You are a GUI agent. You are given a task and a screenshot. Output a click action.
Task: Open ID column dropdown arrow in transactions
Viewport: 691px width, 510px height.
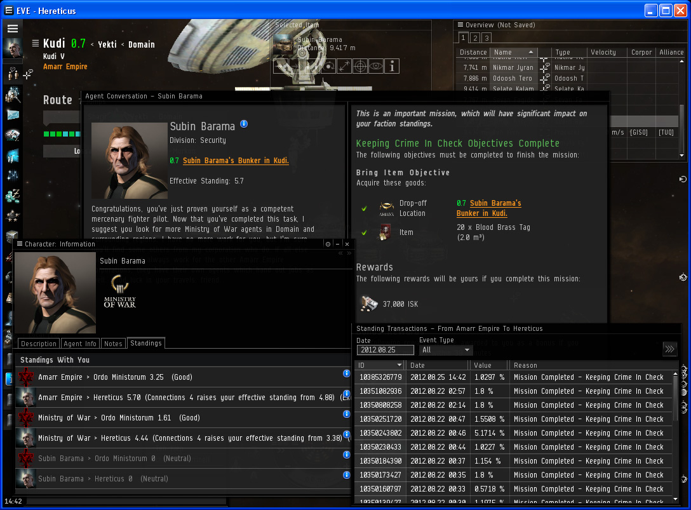pos(399,365)
